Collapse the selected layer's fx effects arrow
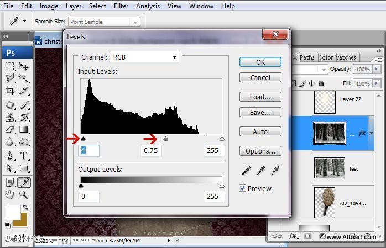 (371, 133)
